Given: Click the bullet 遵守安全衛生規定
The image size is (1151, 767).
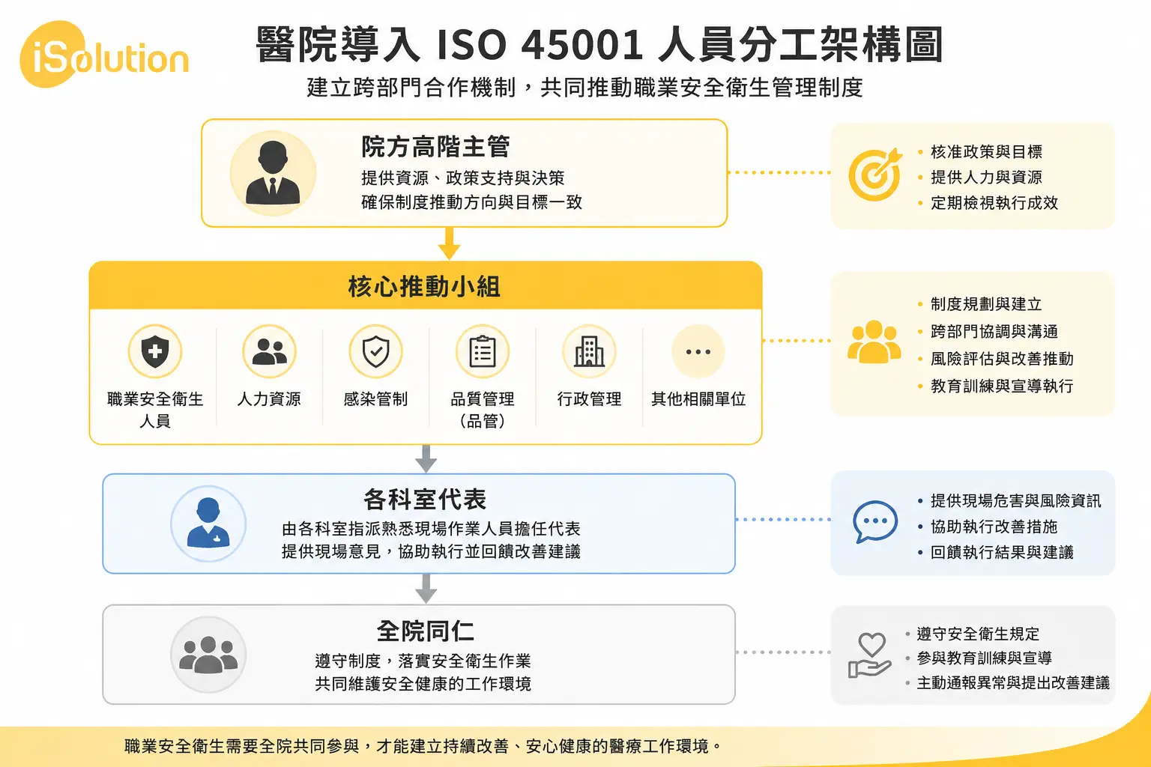Looking at the screenshot, I should [x=978, y=634].
